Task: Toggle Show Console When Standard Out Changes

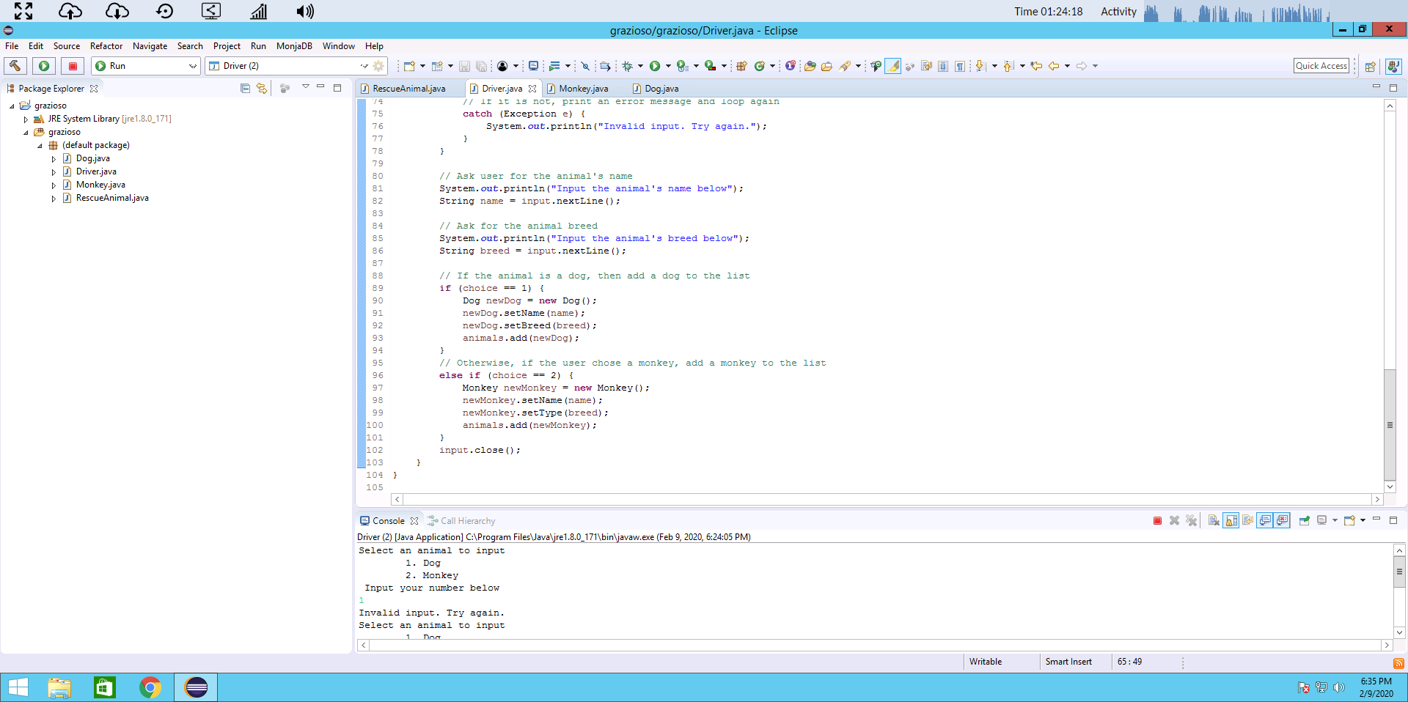Action: (x=1265, y=521)
